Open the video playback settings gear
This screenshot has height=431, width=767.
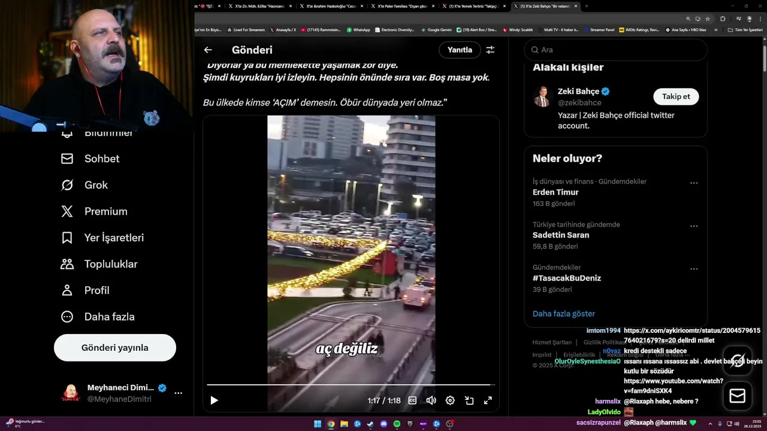point(450,400)
